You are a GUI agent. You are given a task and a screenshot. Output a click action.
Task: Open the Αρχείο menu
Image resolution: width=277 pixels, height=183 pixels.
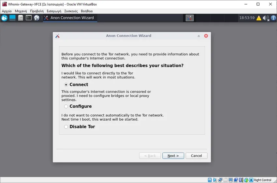(x=7, y=11)
